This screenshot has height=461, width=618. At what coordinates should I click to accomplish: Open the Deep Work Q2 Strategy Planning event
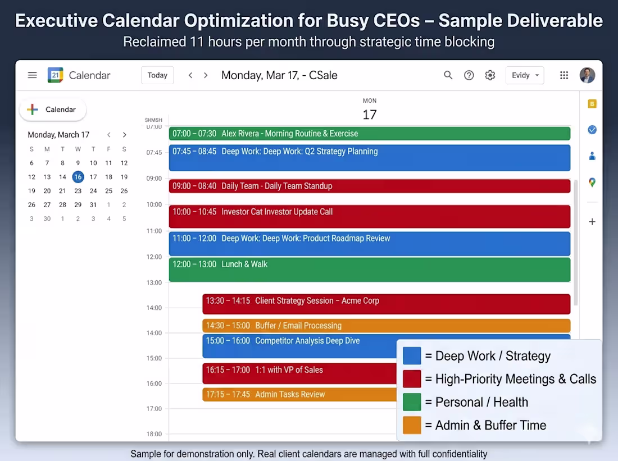369,157
